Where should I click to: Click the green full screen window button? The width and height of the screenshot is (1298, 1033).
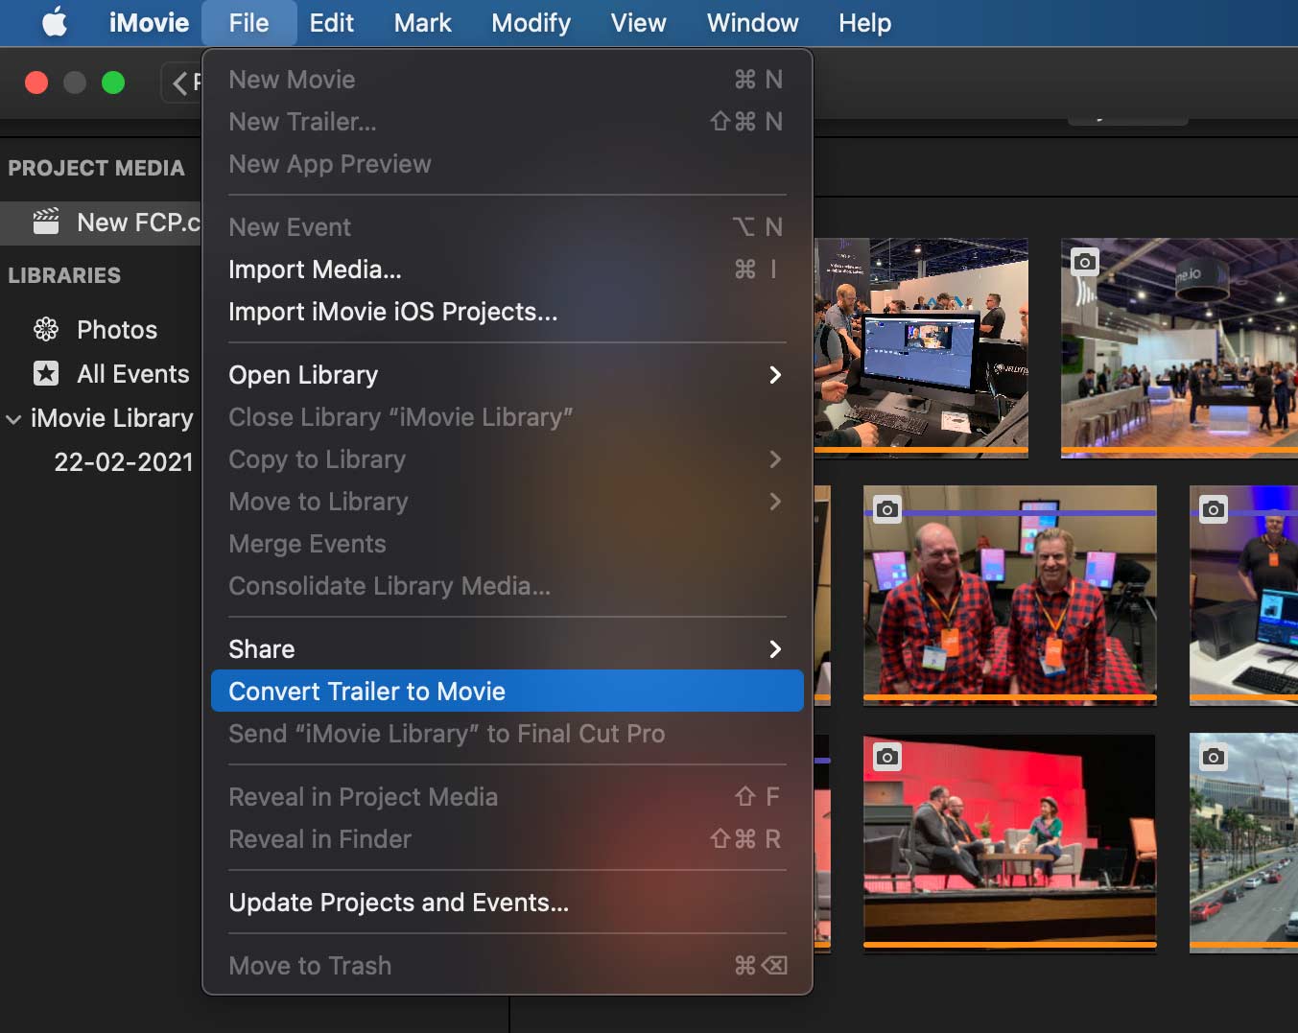(x=113, y=83)
